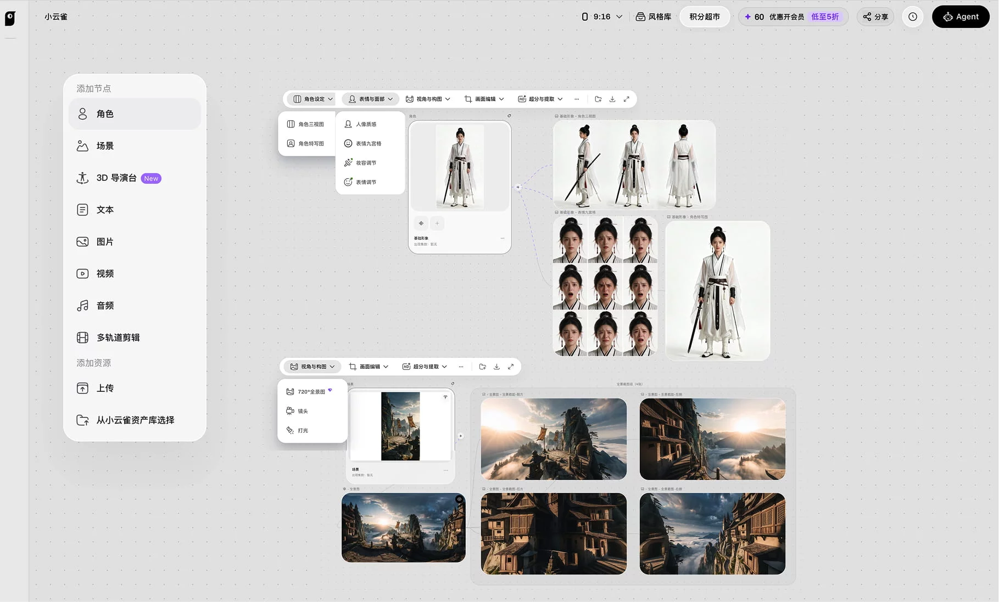999x602 pixels.
Task: Click the plus connector beside the character node
Action: pyautogui.click(x=518, y=187)
